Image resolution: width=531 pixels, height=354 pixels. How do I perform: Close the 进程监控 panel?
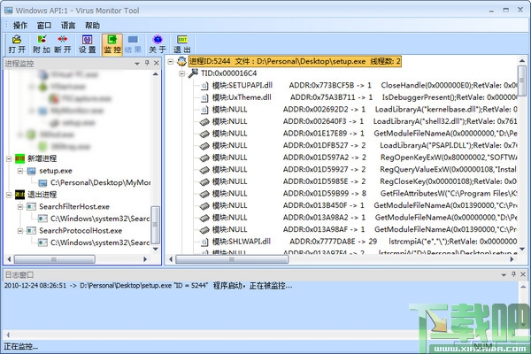coord(156,63)
